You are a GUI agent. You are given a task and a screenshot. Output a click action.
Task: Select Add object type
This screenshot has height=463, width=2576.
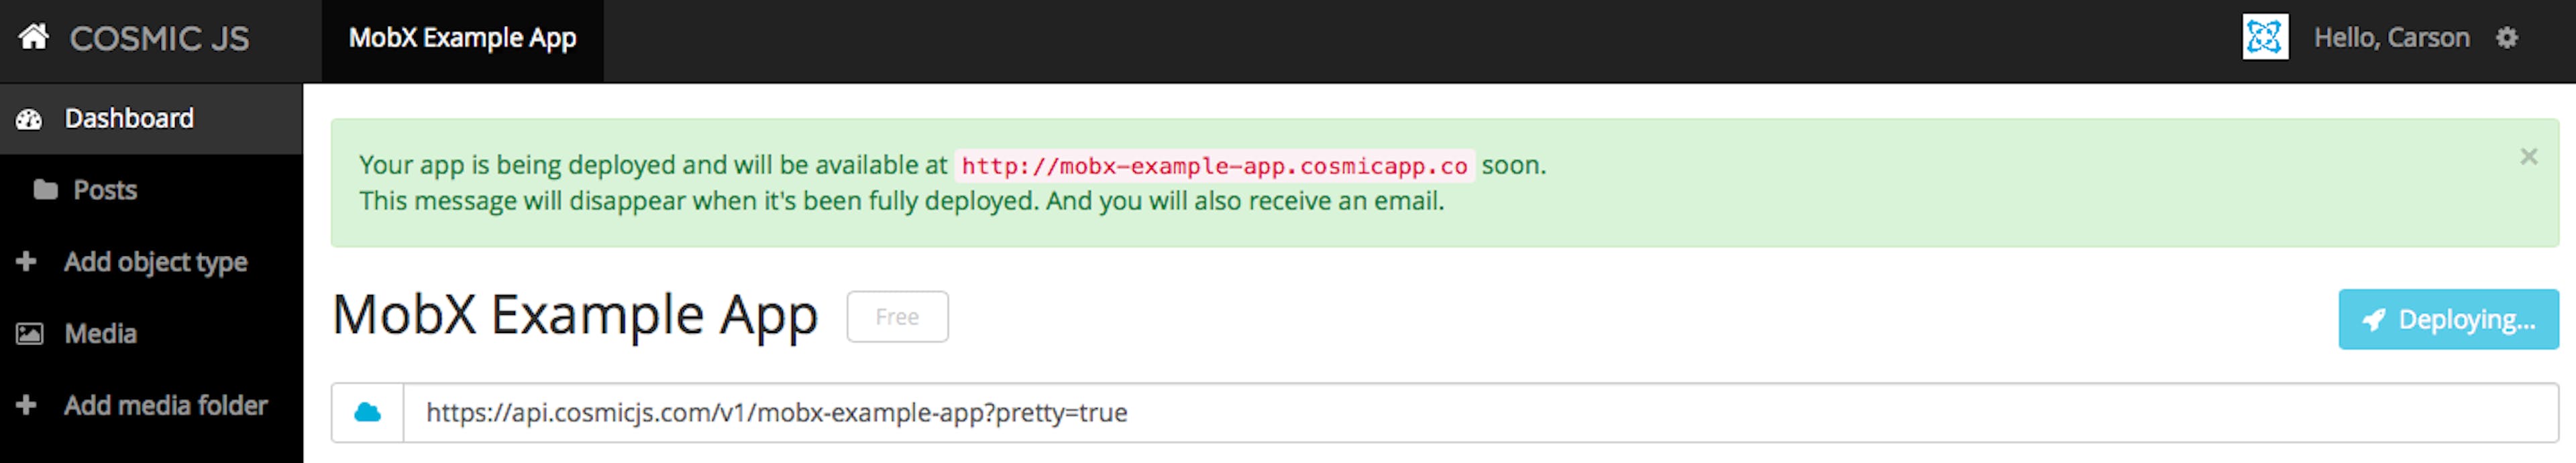151,261
